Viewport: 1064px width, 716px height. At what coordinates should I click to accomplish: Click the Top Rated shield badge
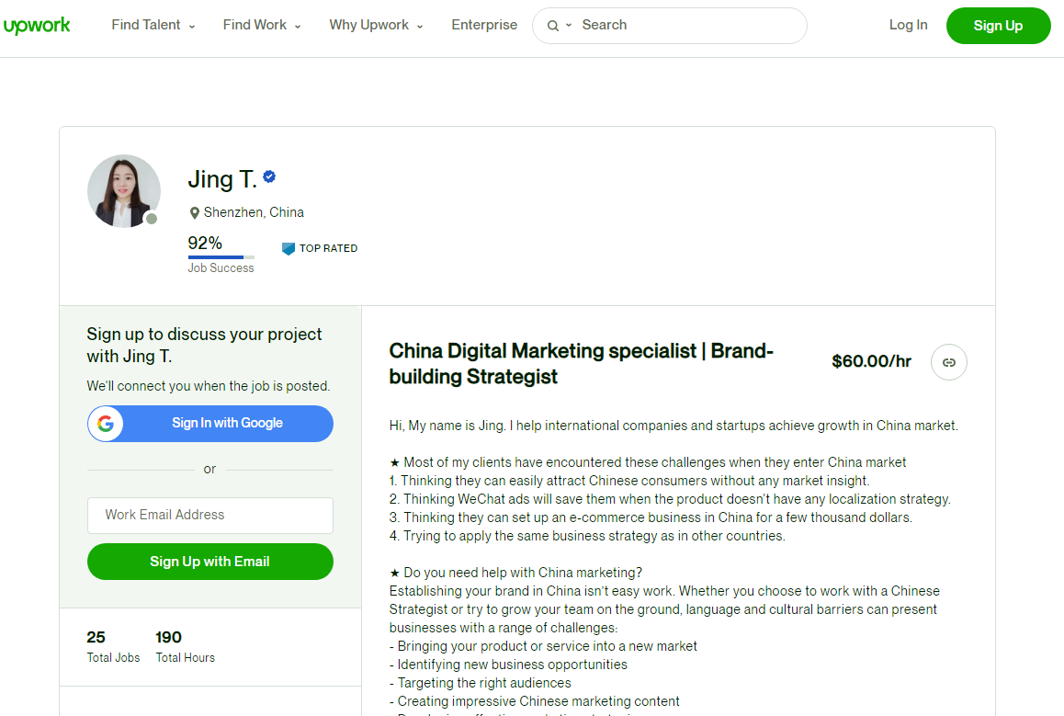[x=289, y=248]
